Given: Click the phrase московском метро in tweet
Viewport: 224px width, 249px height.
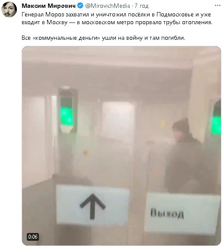Looking at the screenshot, I should [109, 22].
